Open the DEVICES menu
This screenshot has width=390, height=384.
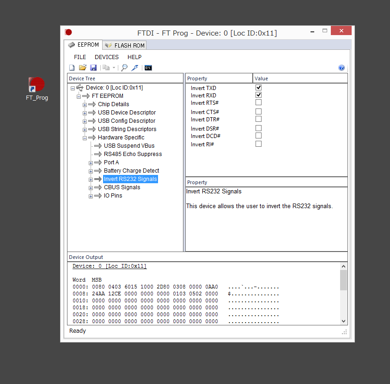[x=107, y=57]
